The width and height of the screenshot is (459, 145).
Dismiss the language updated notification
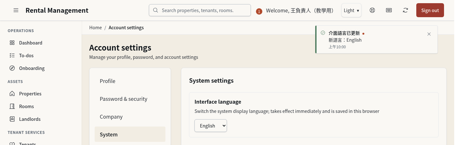tap(429, 34)
